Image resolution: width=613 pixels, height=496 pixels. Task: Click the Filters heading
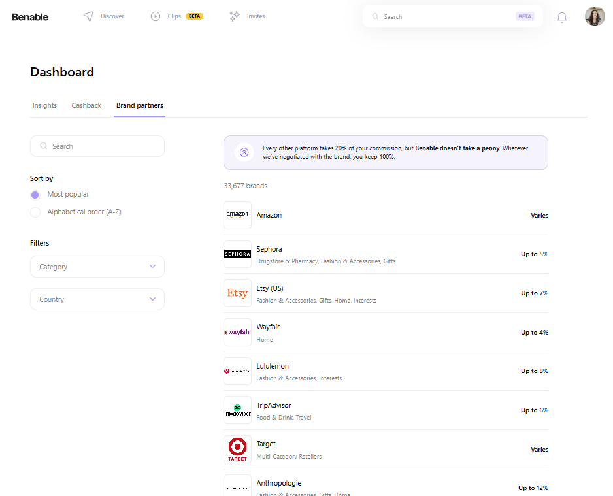point(39,243)
